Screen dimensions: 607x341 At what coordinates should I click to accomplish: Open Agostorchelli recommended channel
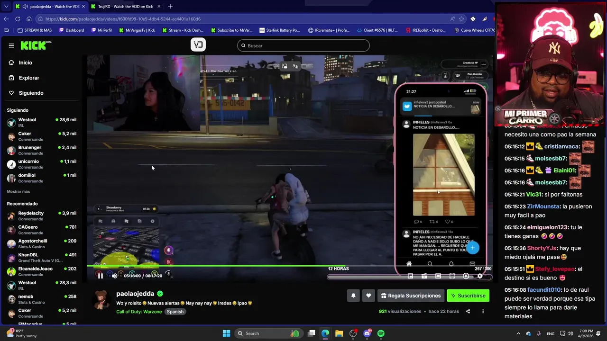(41, 243)
